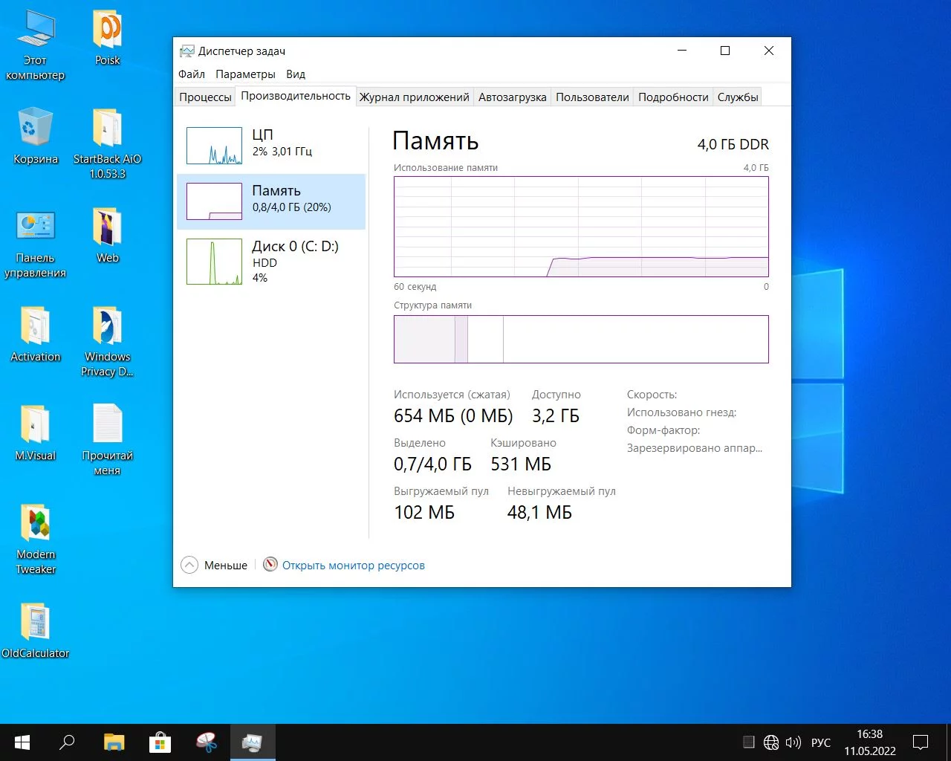The image size is (951, 761).
Task: Select the Корзина recycle bin desktop icon
Action: 35,135
